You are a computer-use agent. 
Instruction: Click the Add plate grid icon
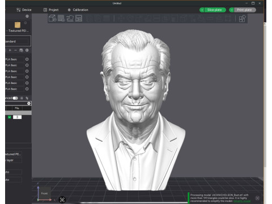61,18
